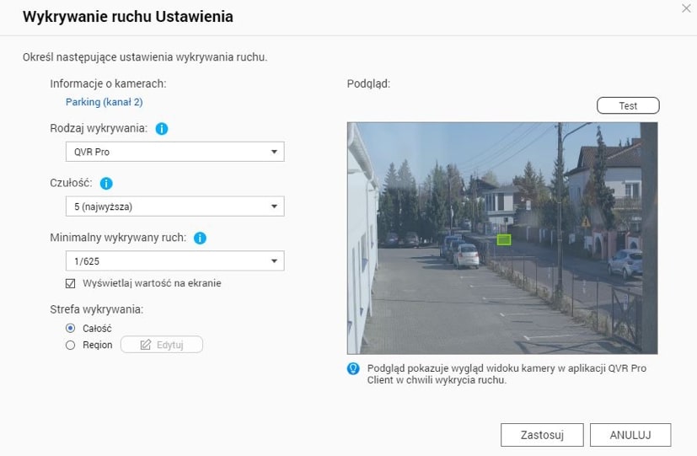Click the white car at preview's right edge
Screen dimensions: 697x456
(x=625, y=263)
